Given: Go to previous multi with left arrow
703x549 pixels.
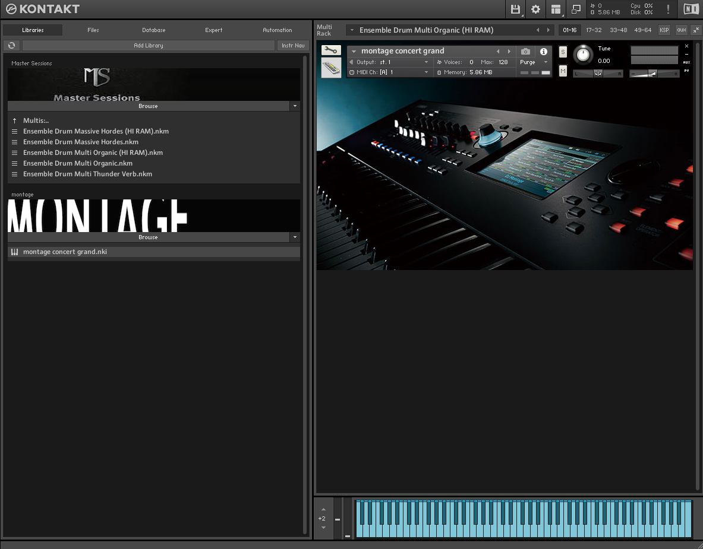Looking at the screenshot, I should coord(538,30).
